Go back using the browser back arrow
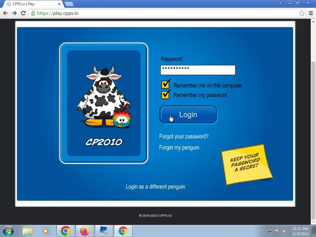Screen dimensions: 316x237 pos(6,13)
